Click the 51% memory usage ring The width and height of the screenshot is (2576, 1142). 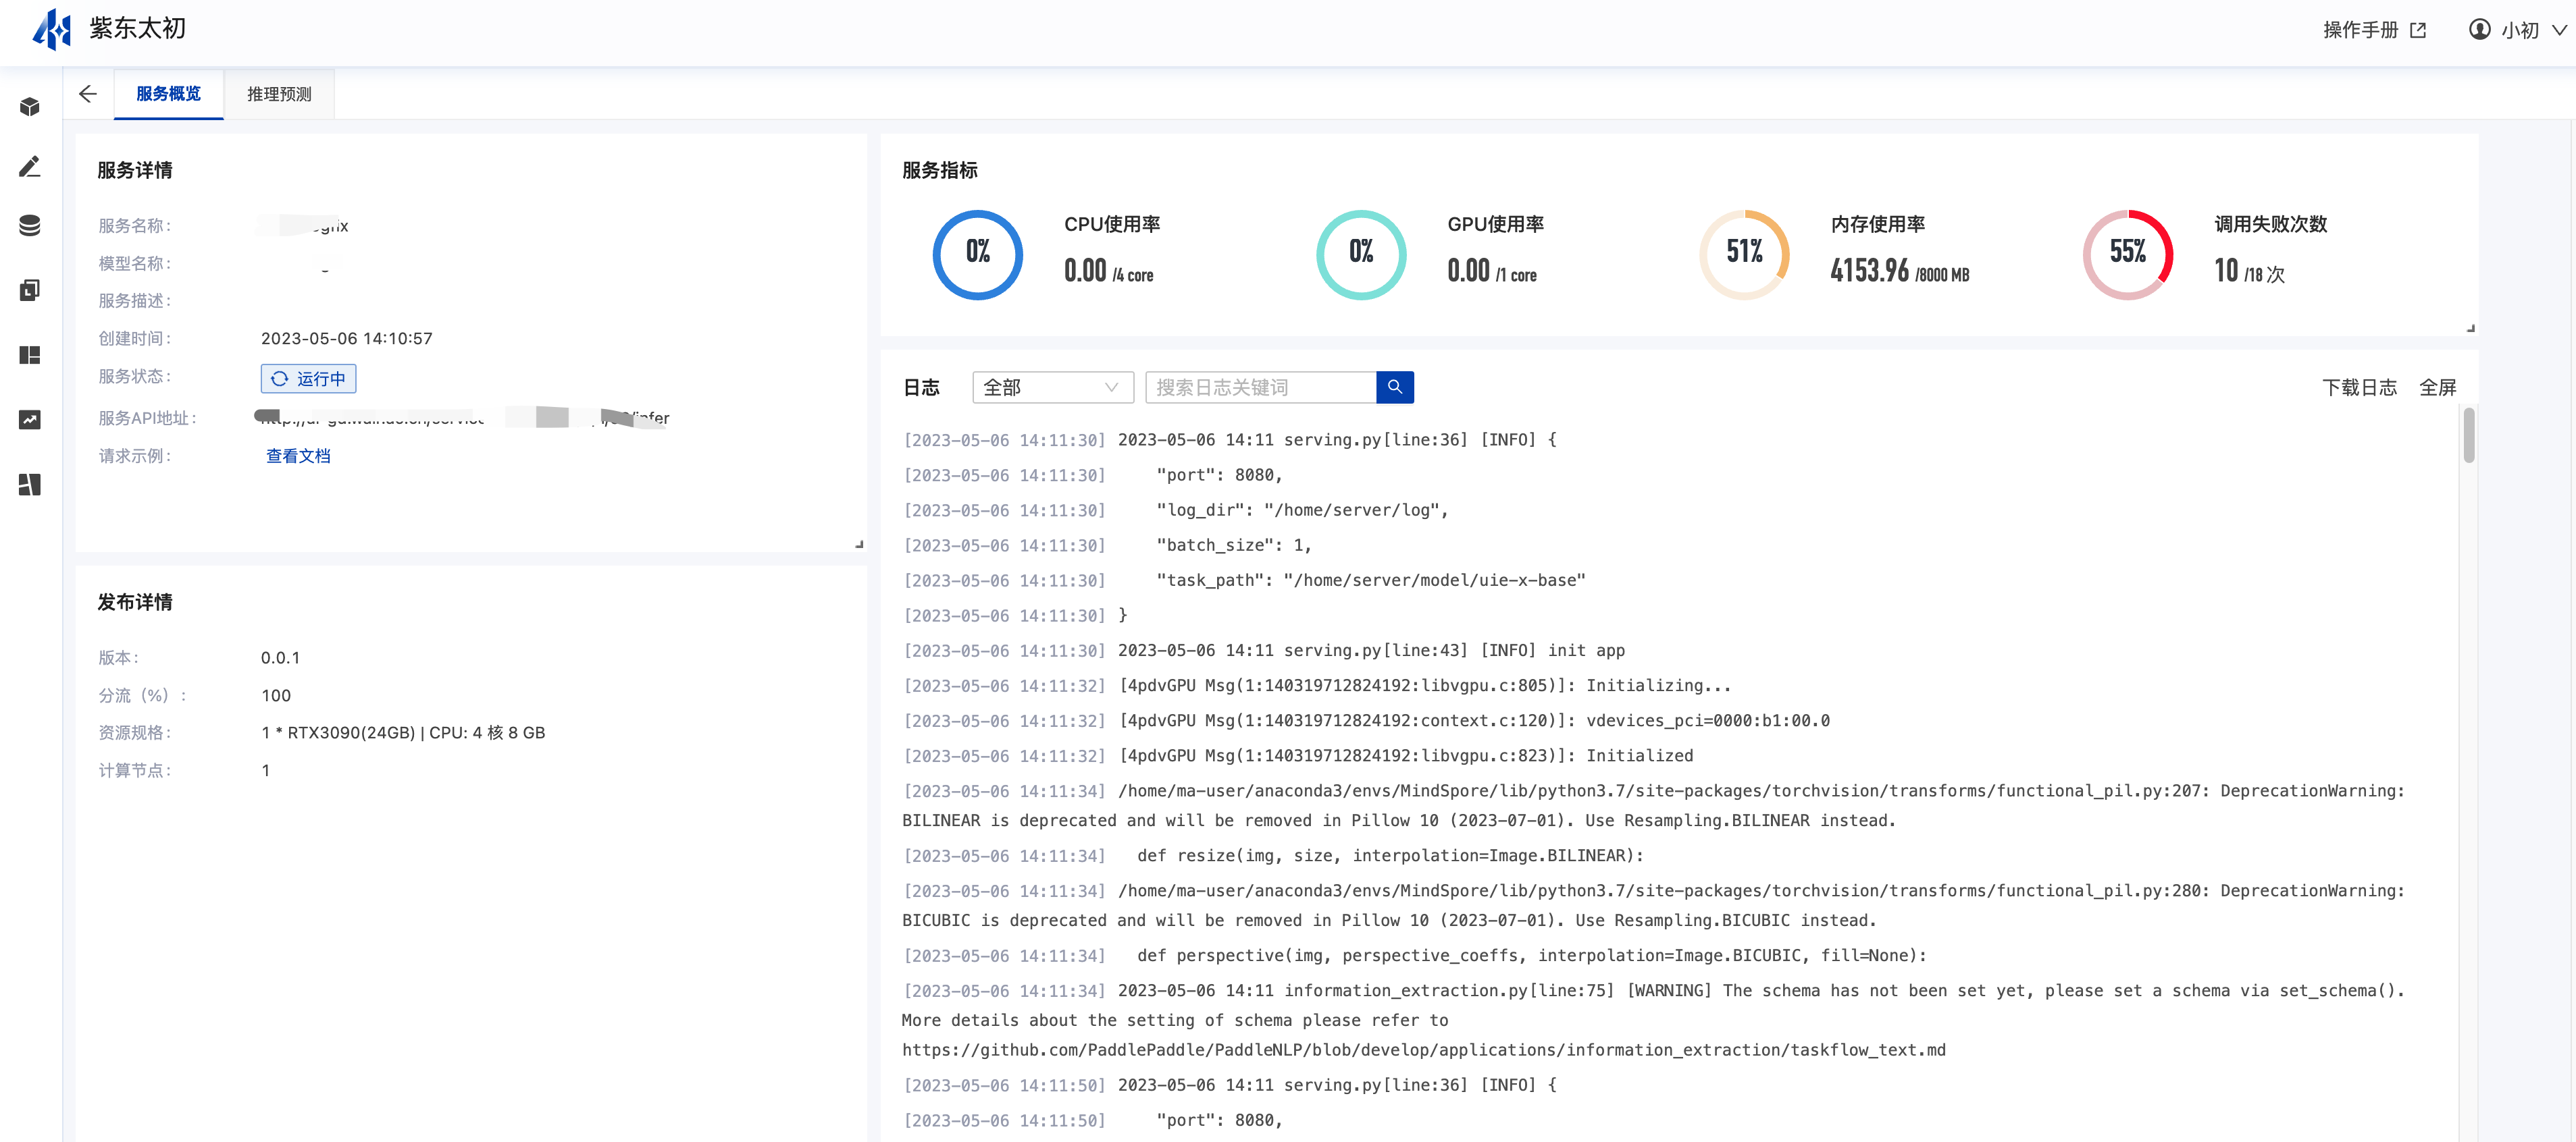point(1744,254)
